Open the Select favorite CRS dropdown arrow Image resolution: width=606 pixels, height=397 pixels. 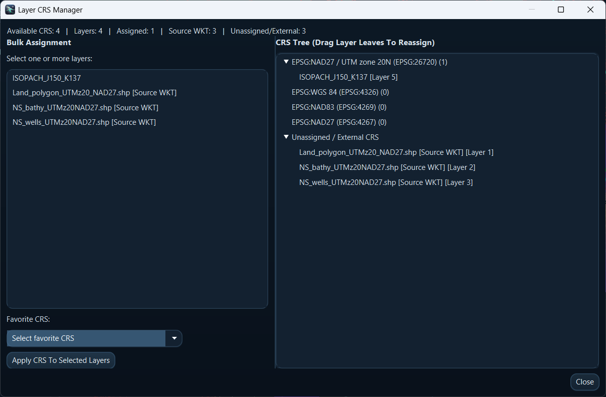tap(174, 338)
